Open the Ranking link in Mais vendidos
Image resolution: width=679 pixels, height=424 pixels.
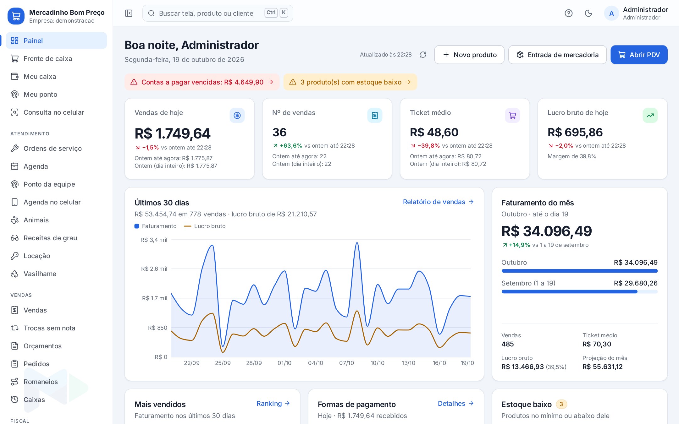click(273, 404)
